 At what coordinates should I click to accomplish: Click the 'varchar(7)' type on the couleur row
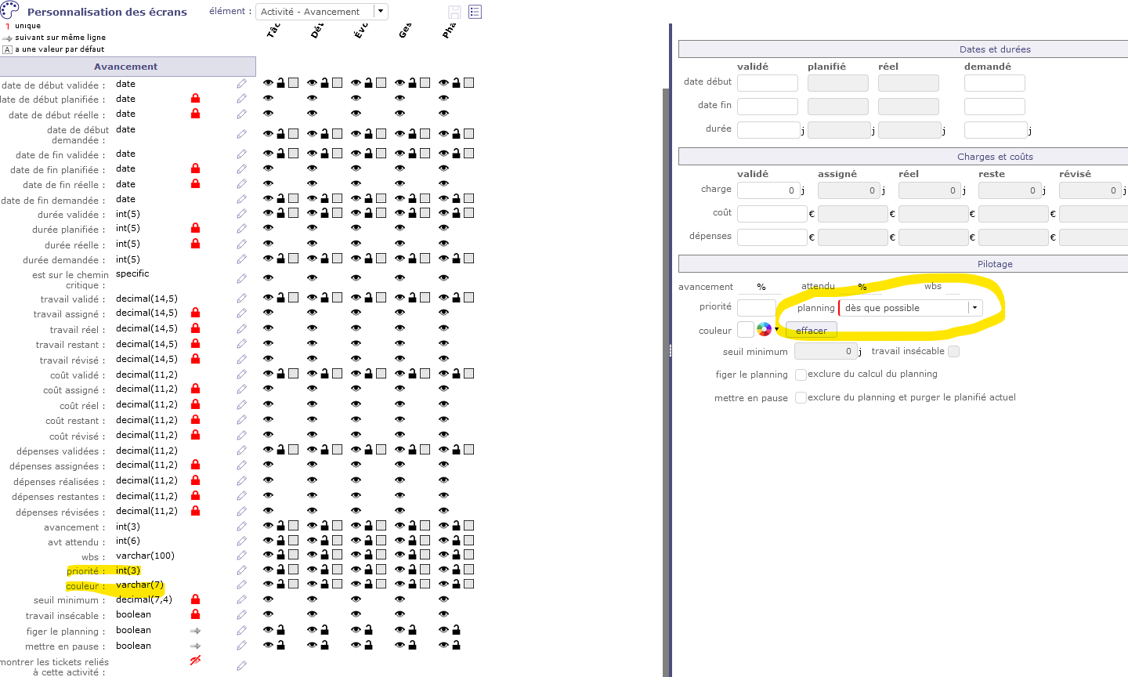click(x=139, y=585)
